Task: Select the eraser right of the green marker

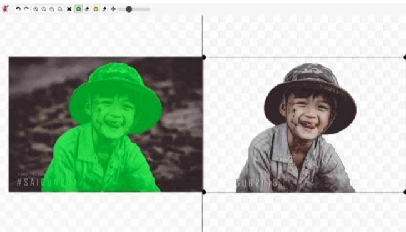Action: 87,9
